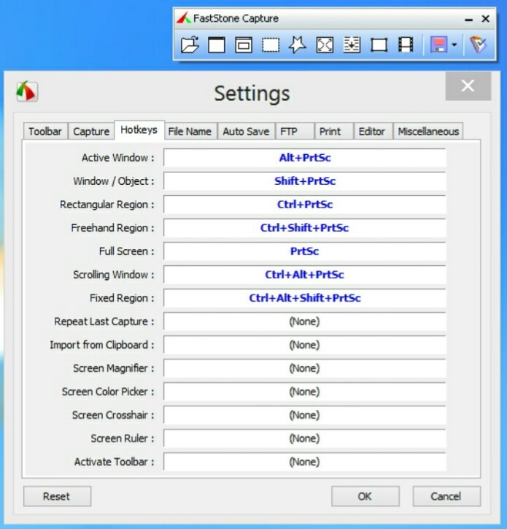This screenshot has width=507, height=529.
Task: Click Scrolling Window hotkey field
Action: 305,275
